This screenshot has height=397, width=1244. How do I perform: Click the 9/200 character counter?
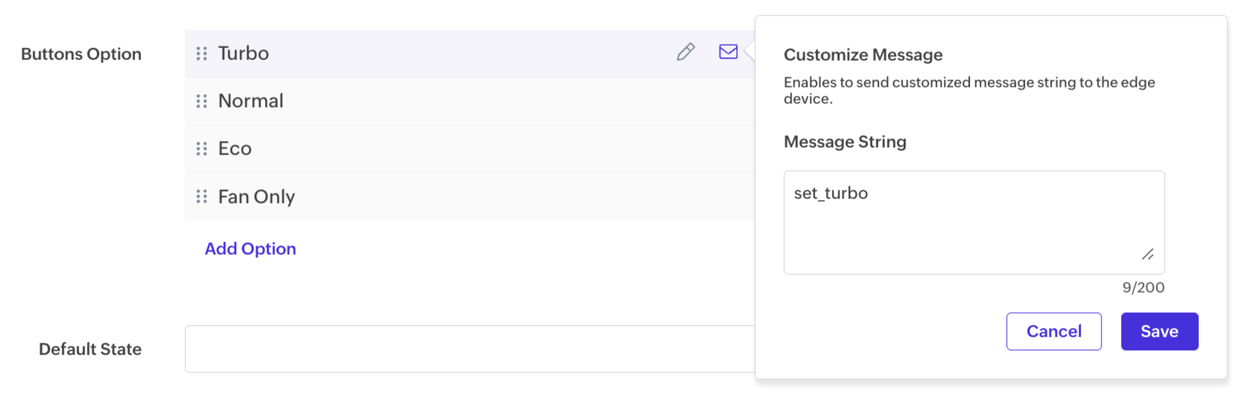tap(1143, 288)
